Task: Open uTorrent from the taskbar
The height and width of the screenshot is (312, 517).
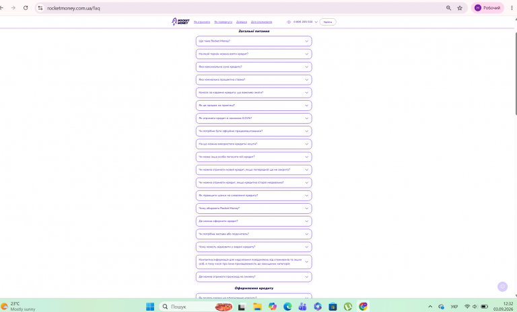Action: [x=348, y=307]
